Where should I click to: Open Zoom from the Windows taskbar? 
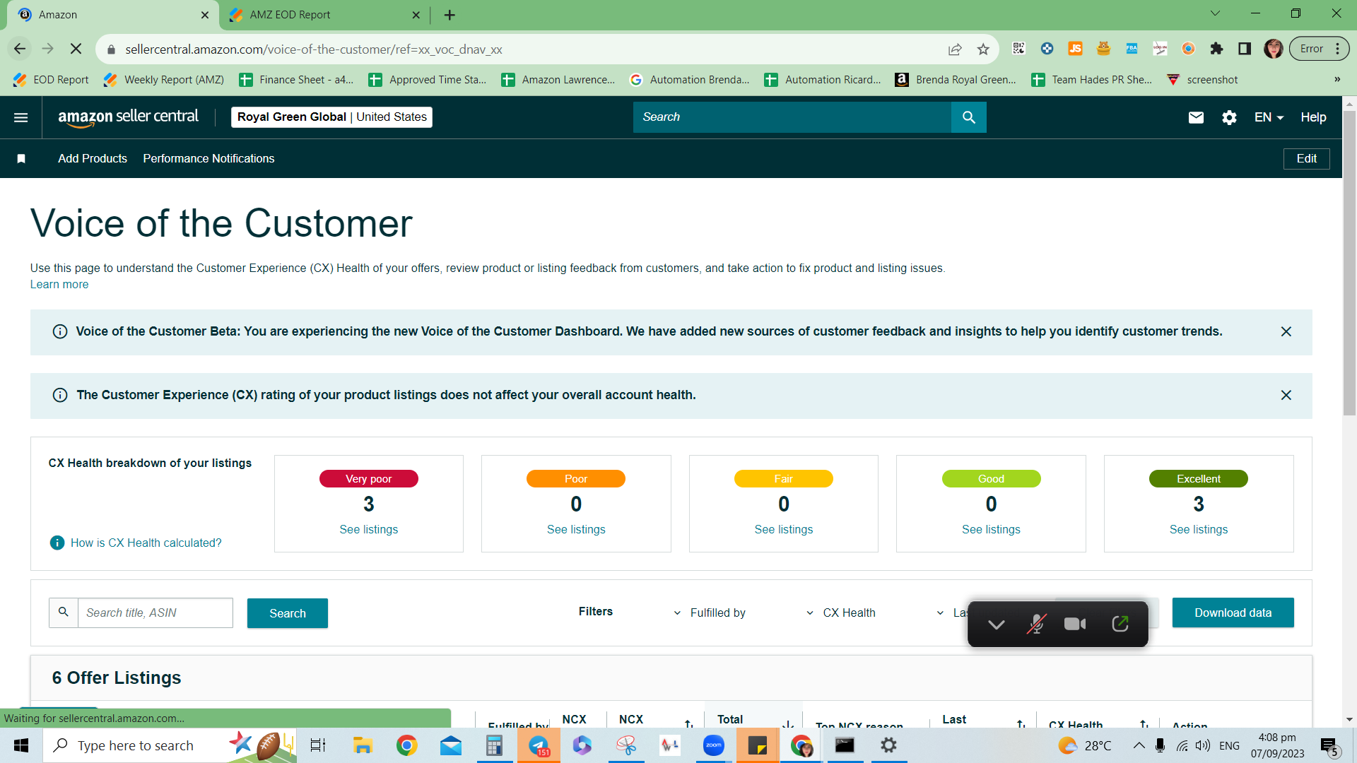coord(714,745)
